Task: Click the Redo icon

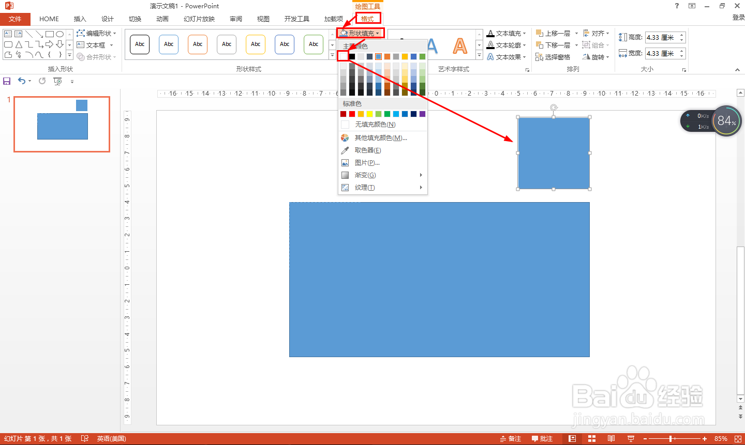Action: (42, 81)
